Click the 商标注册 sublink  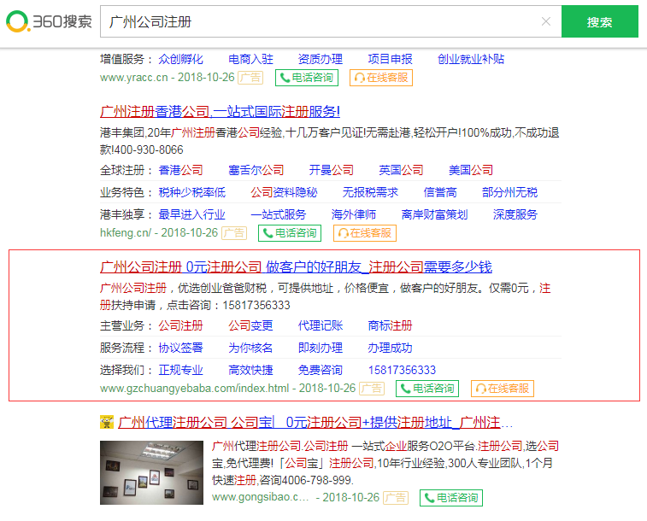390,325
